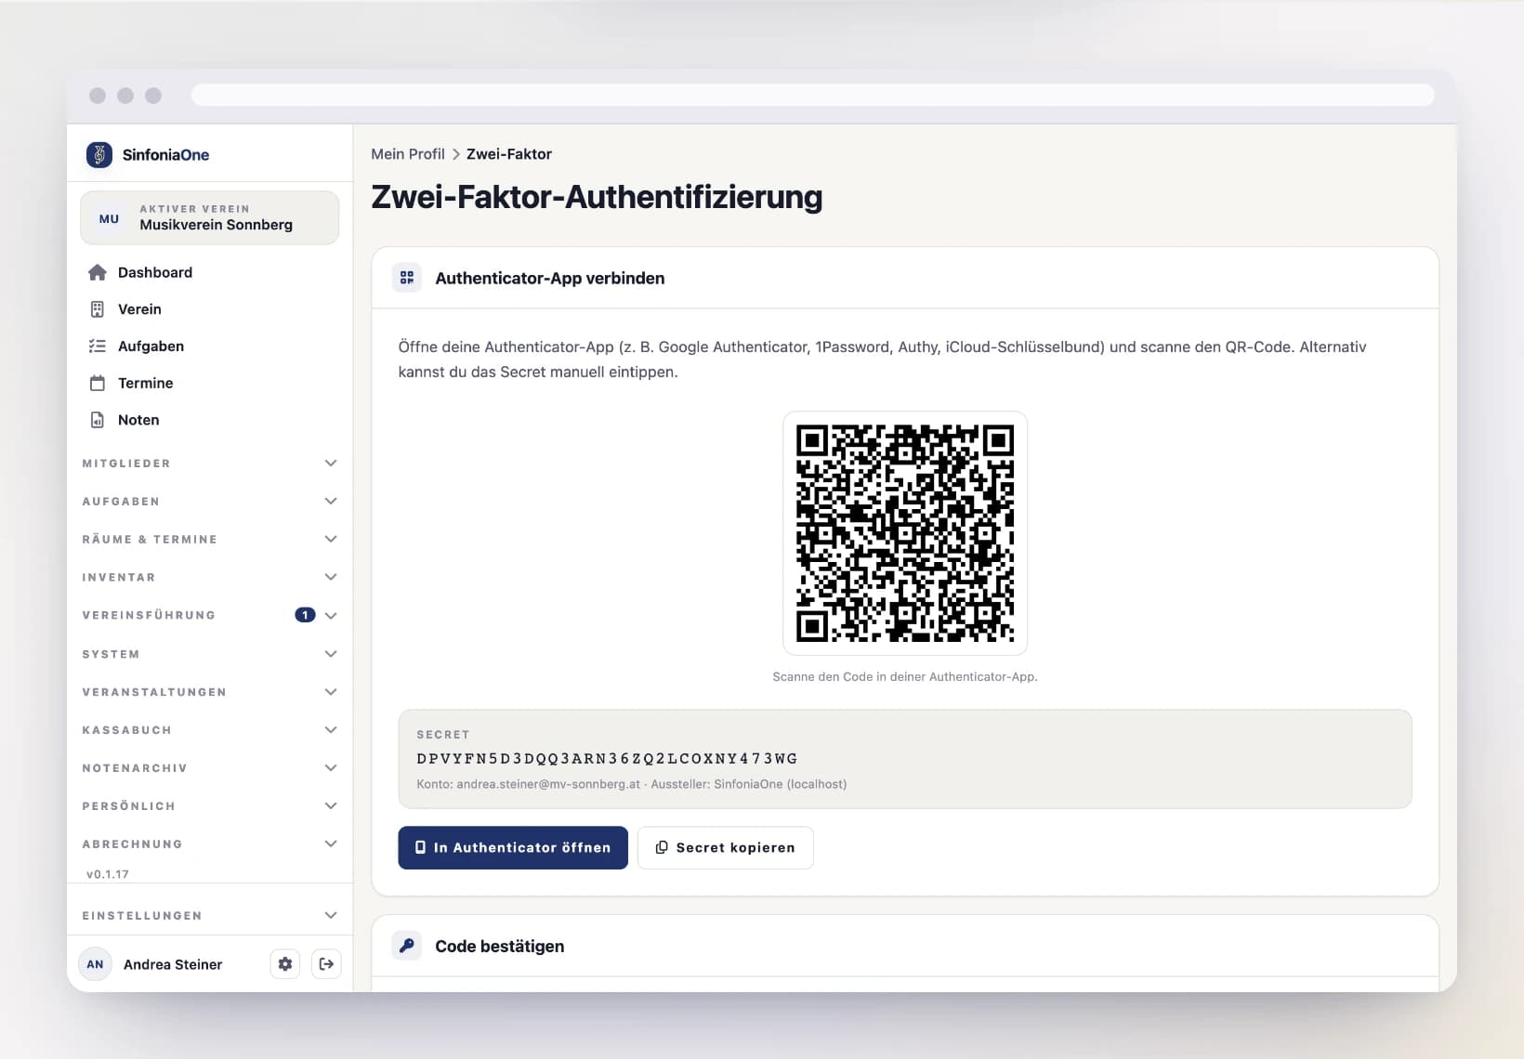This screenshot has width=1524, height=1059.
Task: Expand the Abrechnung section
Action: [210, 844]
